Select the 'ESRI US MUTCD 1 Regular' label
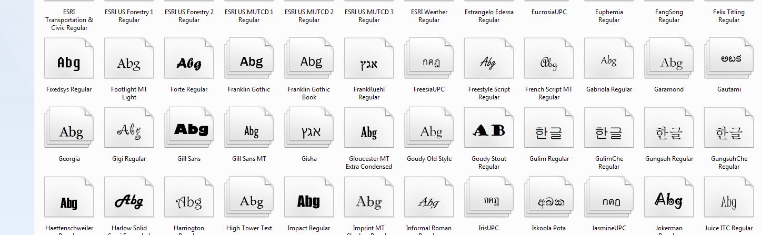 click(249, 16)
